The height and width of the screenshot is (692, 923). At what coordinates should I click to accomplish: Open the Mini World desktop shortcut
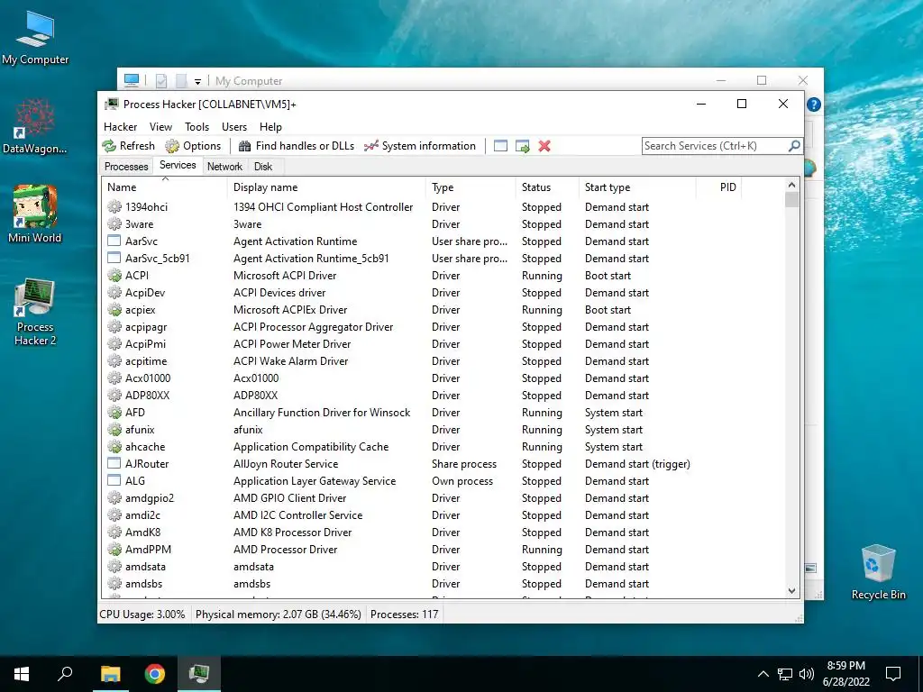(35, 214)
